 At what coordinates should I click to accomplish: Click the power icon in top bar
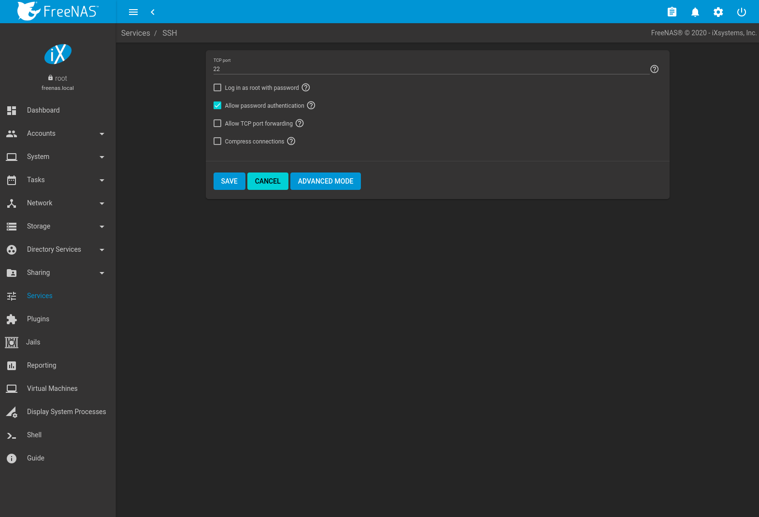(741, 12)
